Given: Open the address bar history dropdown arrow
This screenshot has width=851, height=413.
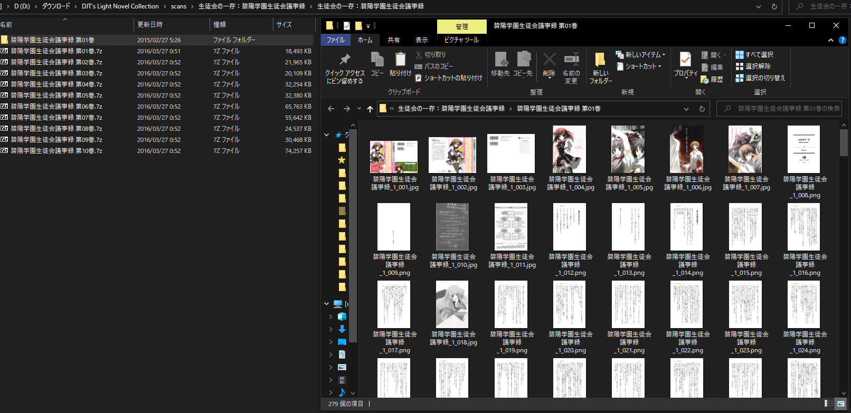Looking at the screenshot, I should (686, 109).
